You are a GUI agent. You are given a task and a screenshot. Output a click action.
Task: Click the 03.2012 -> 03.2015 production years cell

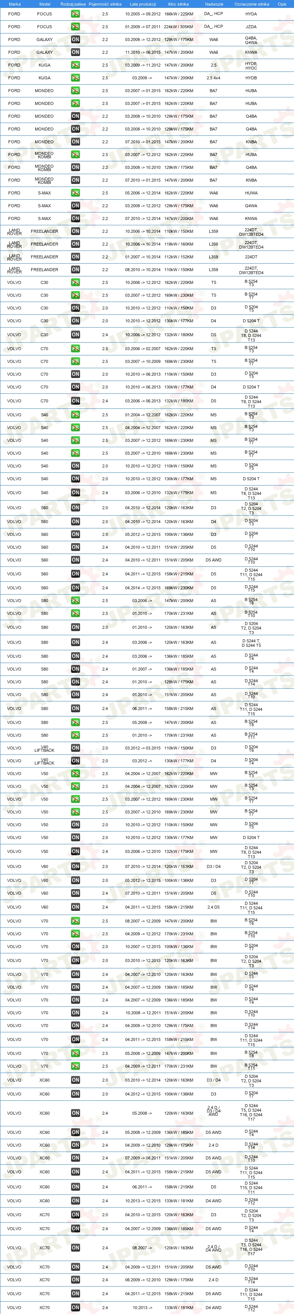pyautogui.click(x=142, y=748)
